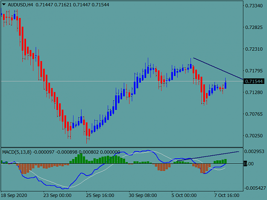The image size is (267, 200).
Task: Click the 25 Sep 16:00 time label
Action: (100, 195)
